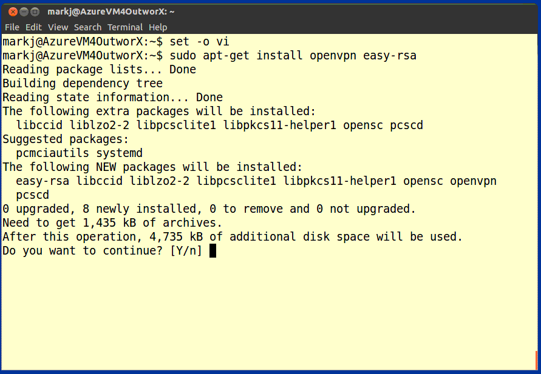Maximize the terminal window
The image size is (541, 374).
pyautogui.click(x=35, y=12)
